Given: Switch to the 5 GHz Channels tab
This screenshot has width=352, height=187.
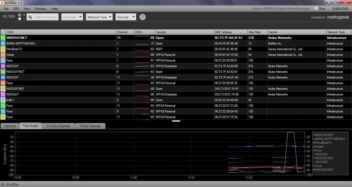Looking at the screenshot, I should click(90, 126).
